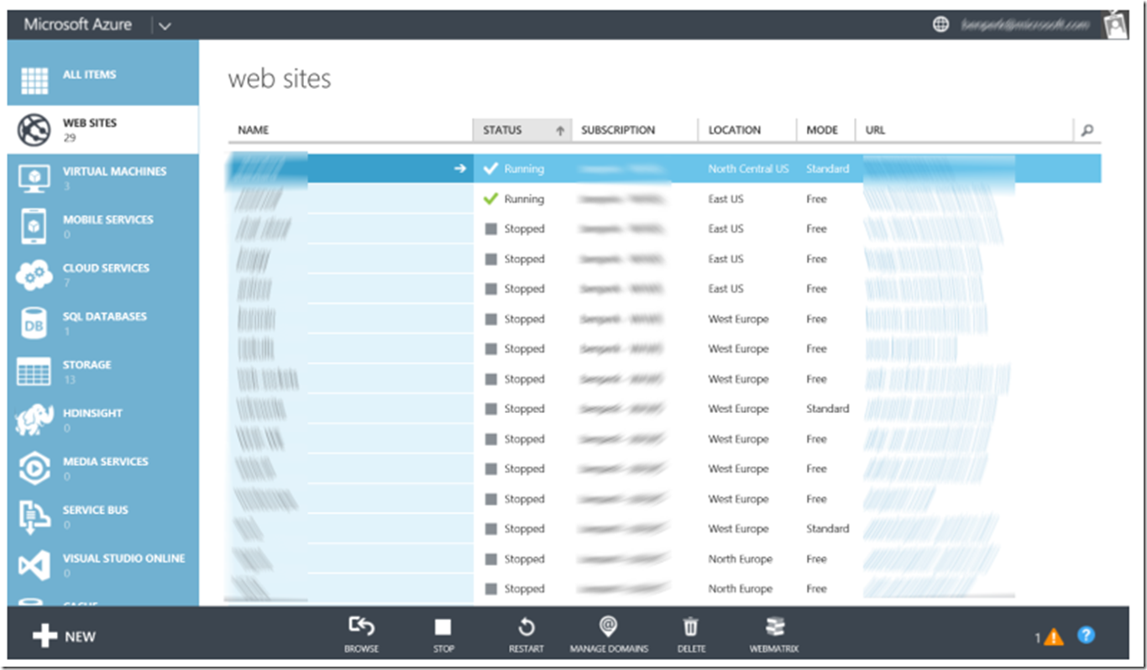
Task: Open the help question mark icon
Action: (1087, 636)
